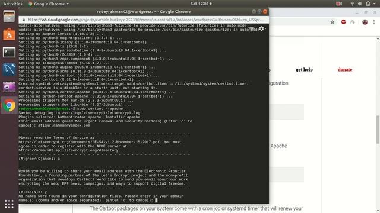The width and height of the screenshot is (380, 213).
Task: Click the terminal cursor at domain prompt
Action: (156, 200)
